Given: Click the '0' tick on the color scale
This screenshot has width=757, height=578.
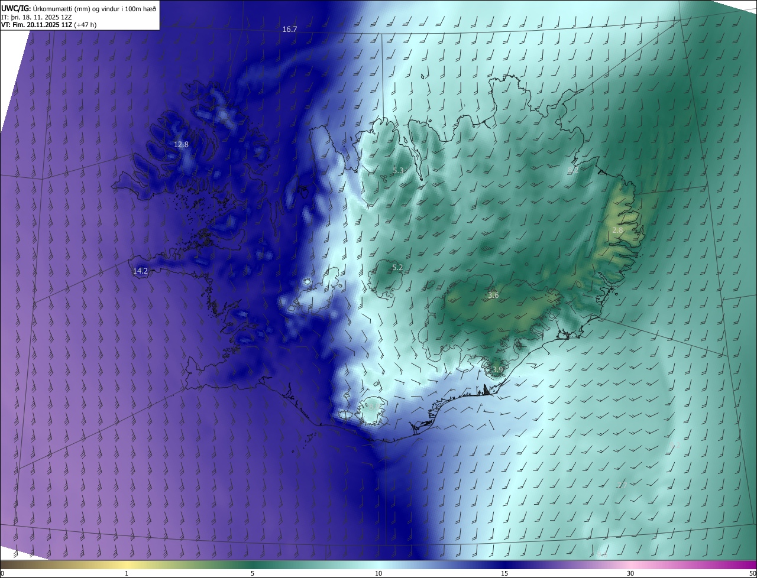Looking at the screenshot, I should (2, 573).
